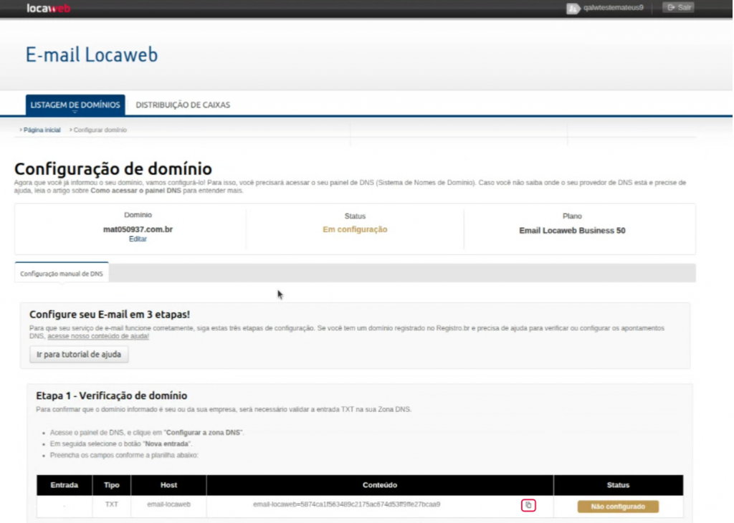Click Editar link under domain
The image size is (734, 523).
[x=138, y=239]
